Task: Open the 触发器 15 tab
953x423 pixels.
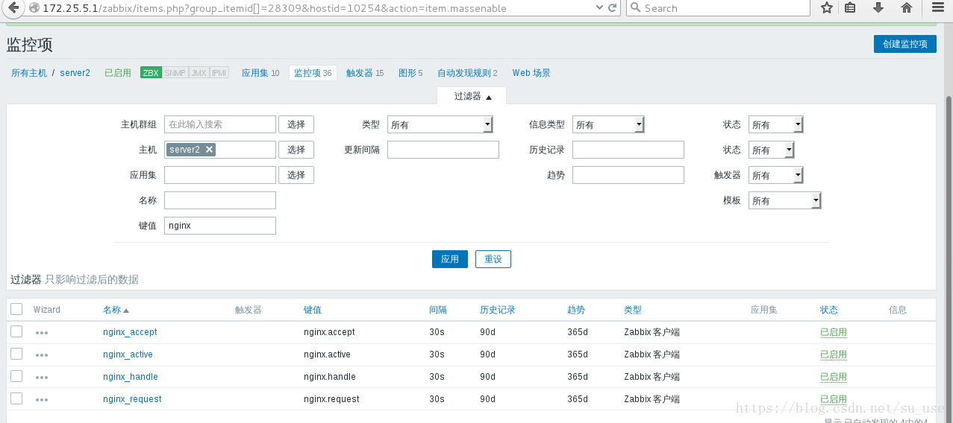Action: pyautogui.click(x=365, y=73)
